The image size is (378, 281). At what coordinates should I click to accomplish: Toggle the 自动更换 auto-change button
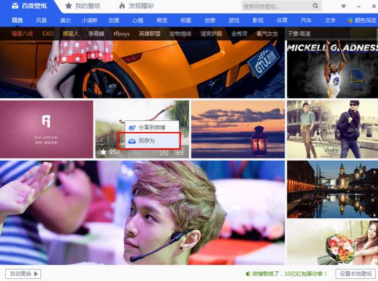tap(23, 274)
